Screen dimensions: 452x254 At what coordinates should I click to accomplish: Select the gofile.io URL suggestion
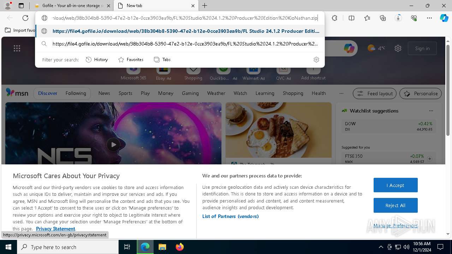180,31
